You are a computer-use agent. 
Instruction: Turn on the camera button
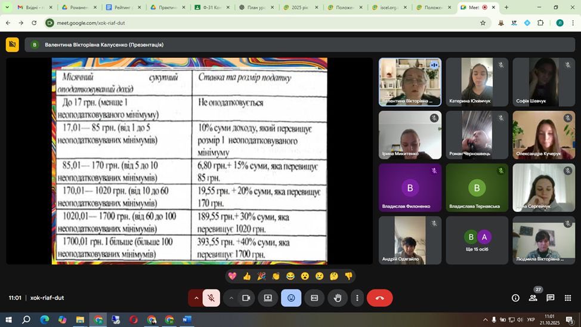(x=246, y=298)
